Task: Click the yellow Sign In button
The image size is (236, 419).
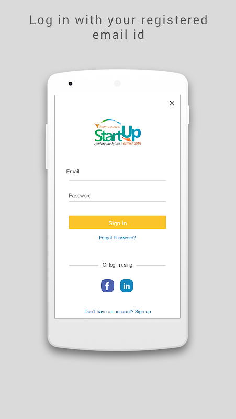Action: 117,222
